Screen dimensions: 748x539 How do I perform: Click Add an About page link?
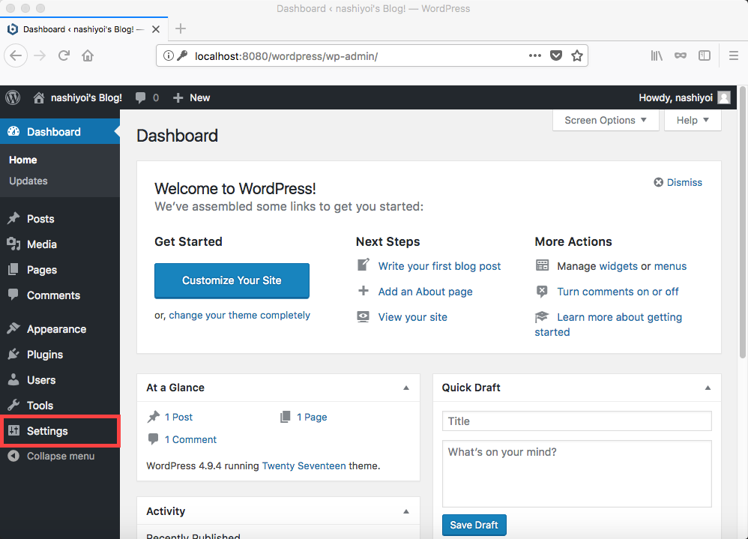pyautogui.click(x=426, y=292)
